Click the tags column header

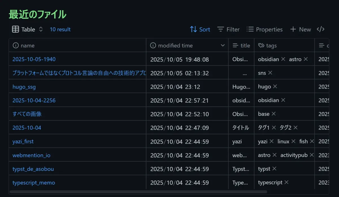click(284, 45)
